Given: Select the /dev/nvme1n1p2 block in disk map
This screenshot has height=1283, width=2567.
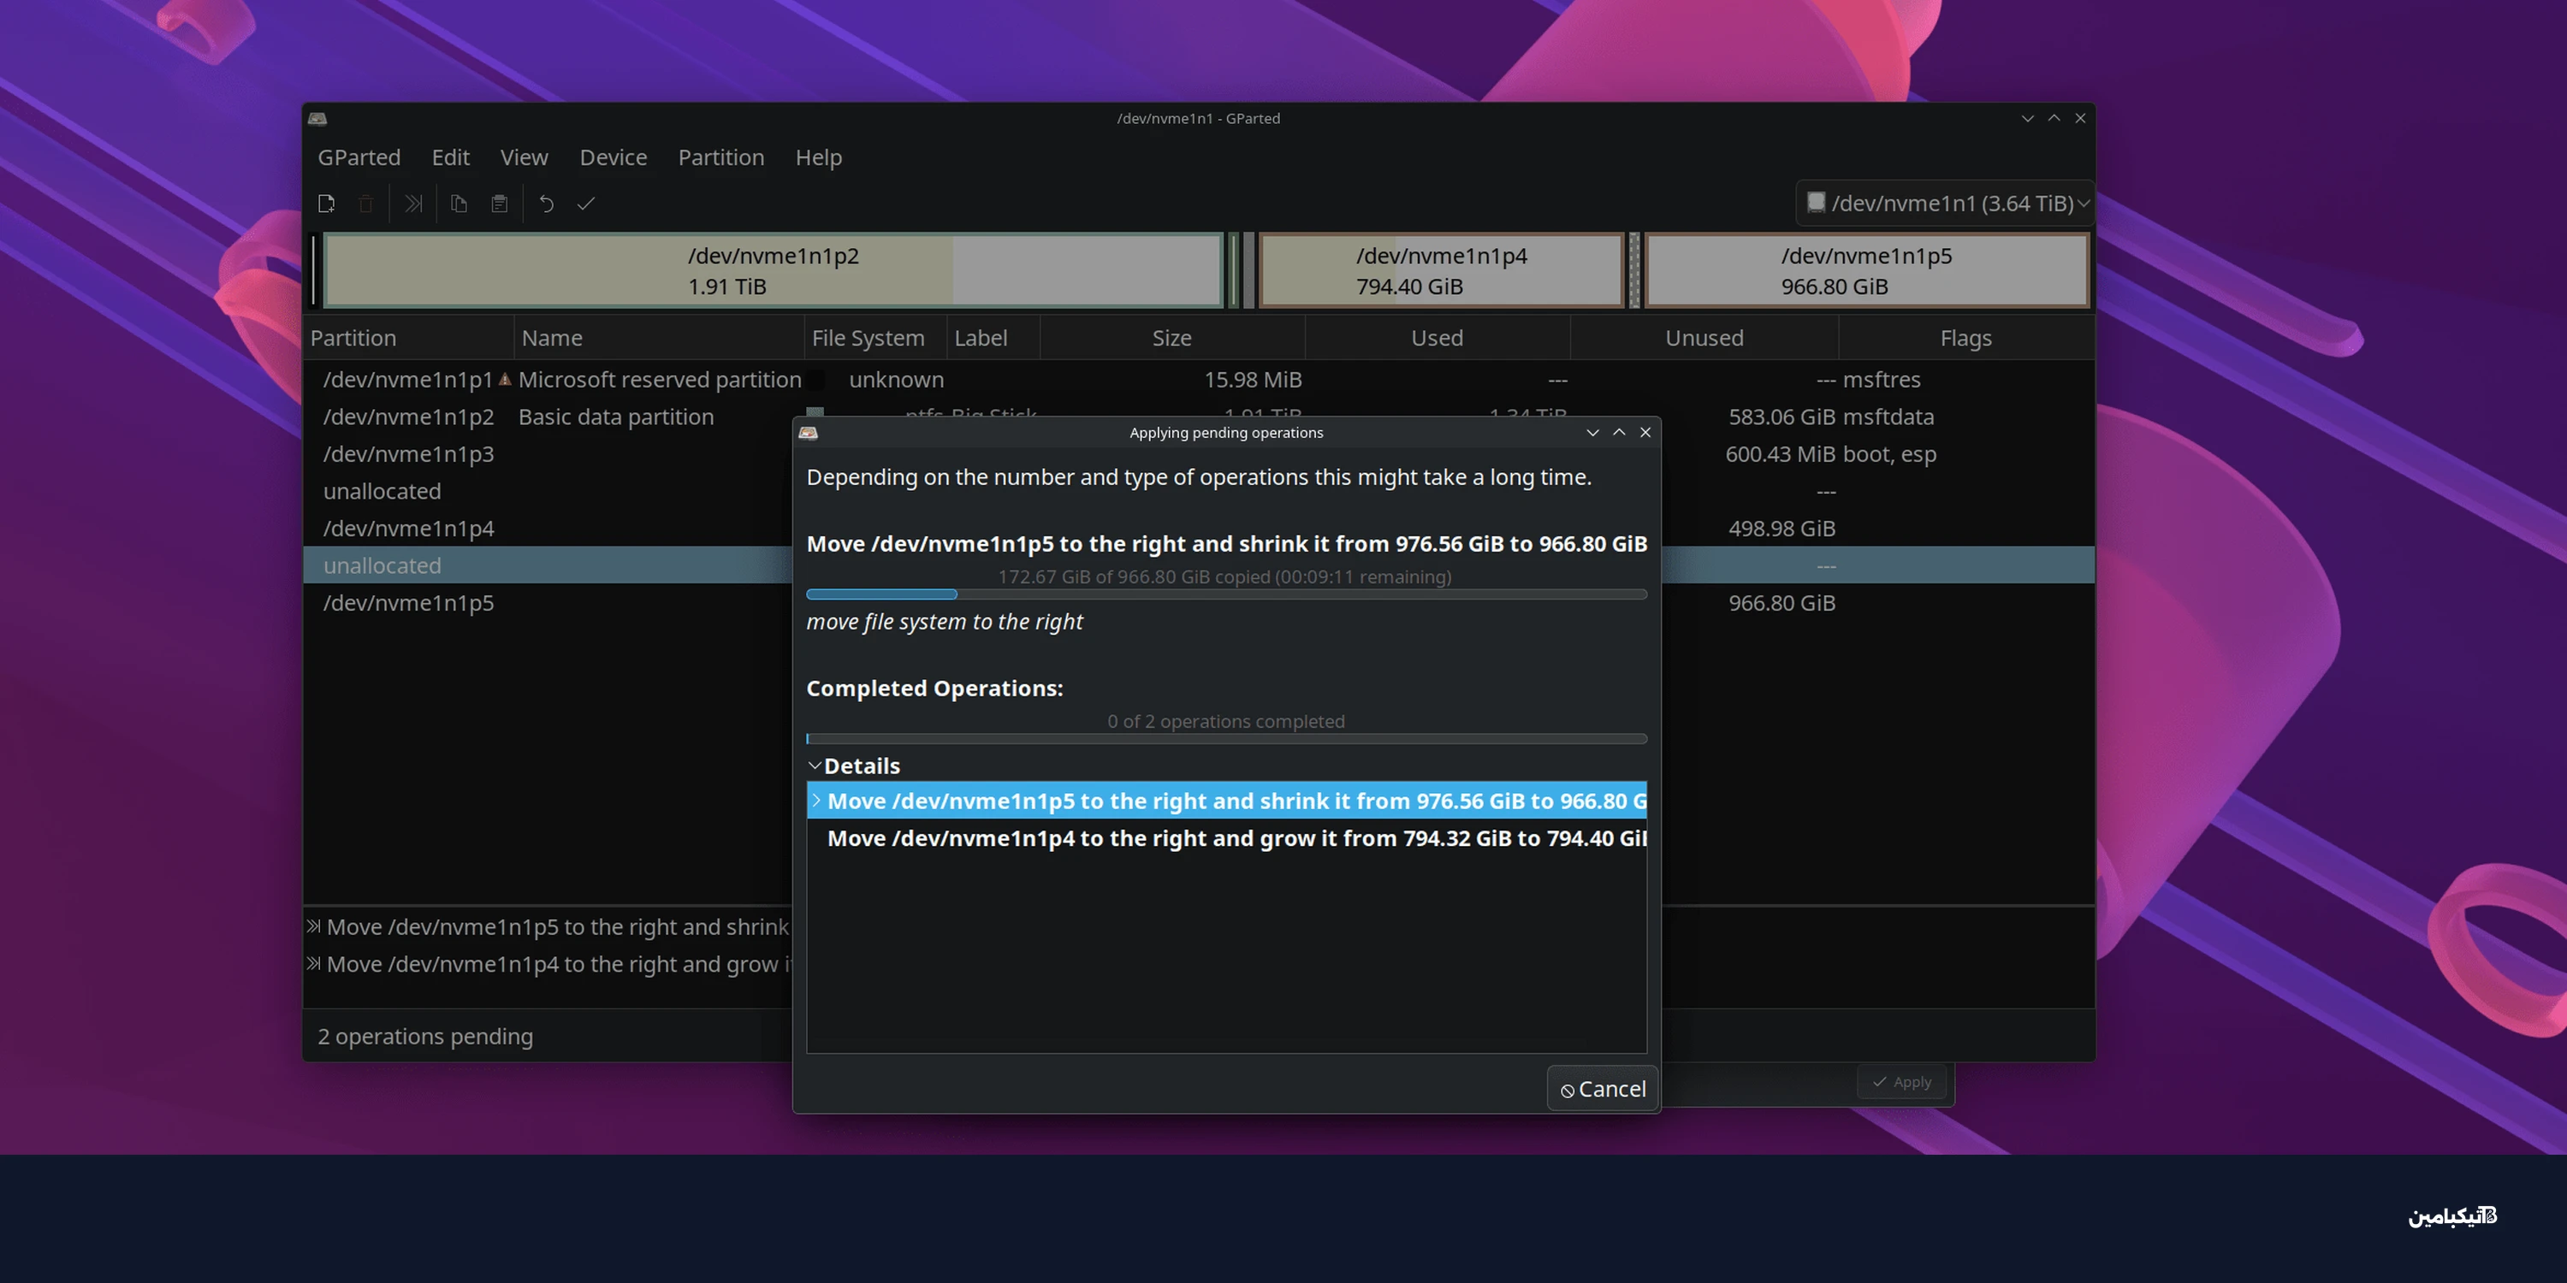Looking at the screenshot, I should (774, 270).
